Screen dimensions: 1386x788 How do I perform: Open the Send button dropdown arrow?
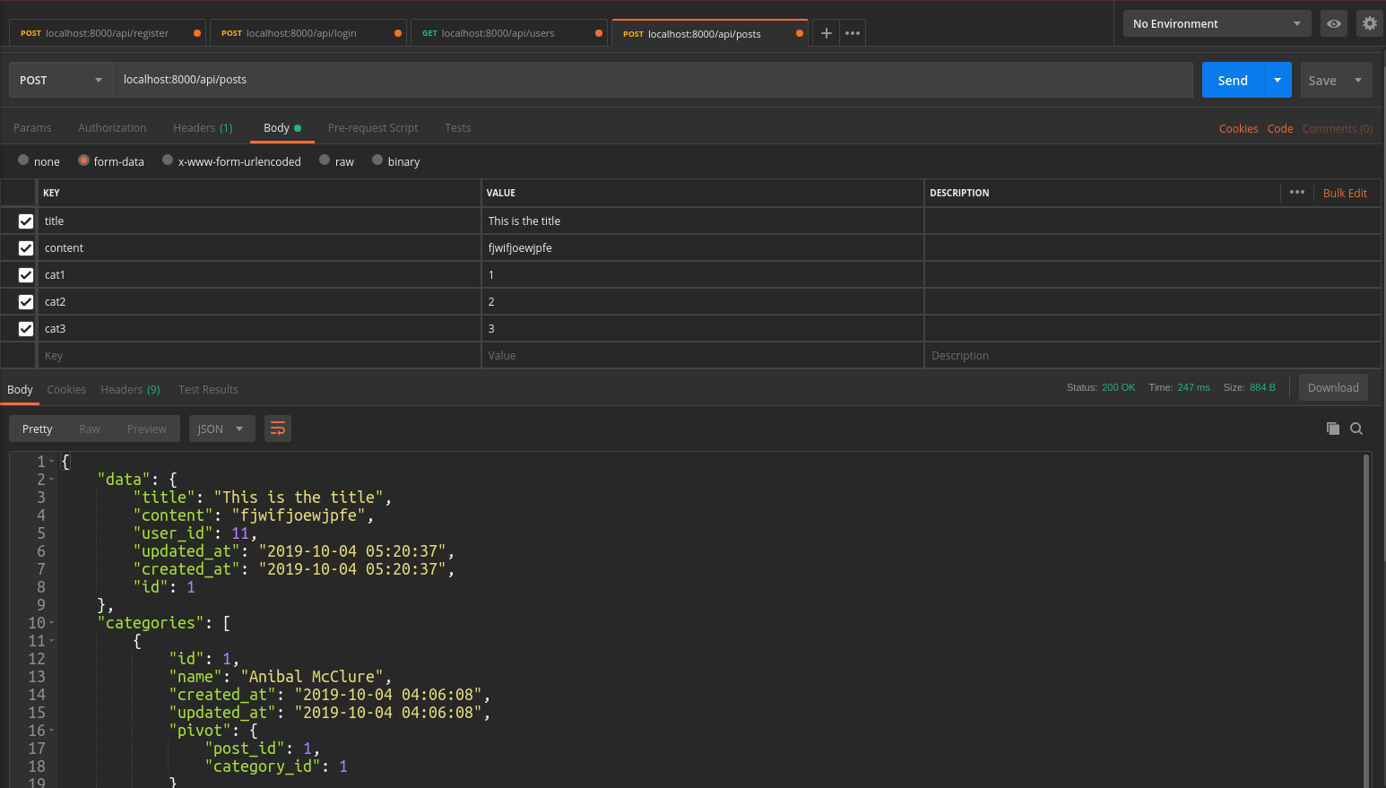(x=1278, y=80)
